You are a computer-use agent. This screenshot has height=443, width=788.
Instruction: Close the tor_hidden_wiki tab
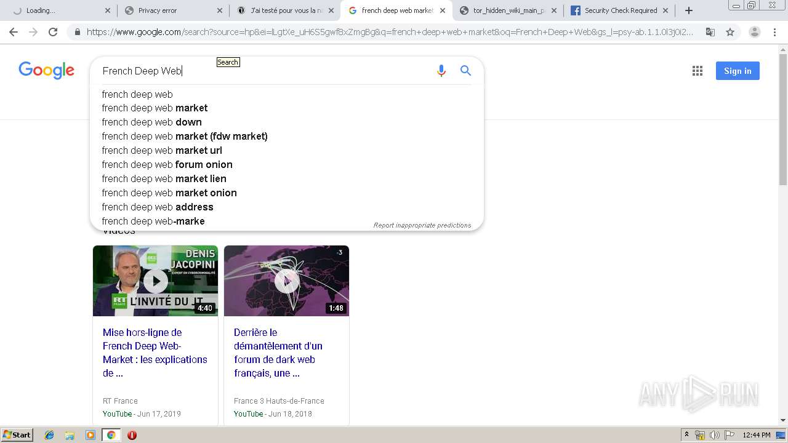pos(553,10)
